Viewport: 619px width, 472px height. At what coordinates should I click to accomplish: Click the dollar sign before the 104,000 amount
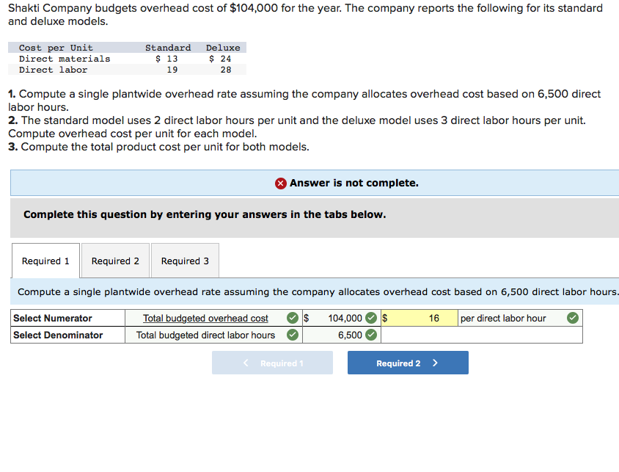click(x=306, y=318)
